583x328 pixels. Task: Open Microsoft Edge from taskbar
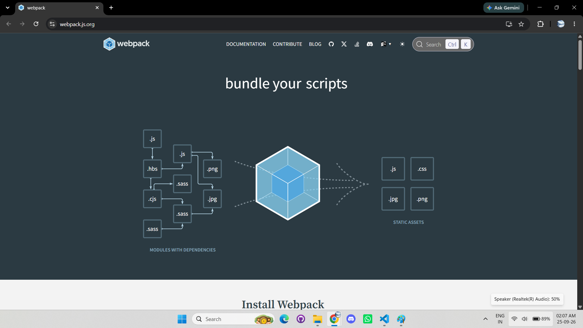[284, 319]
